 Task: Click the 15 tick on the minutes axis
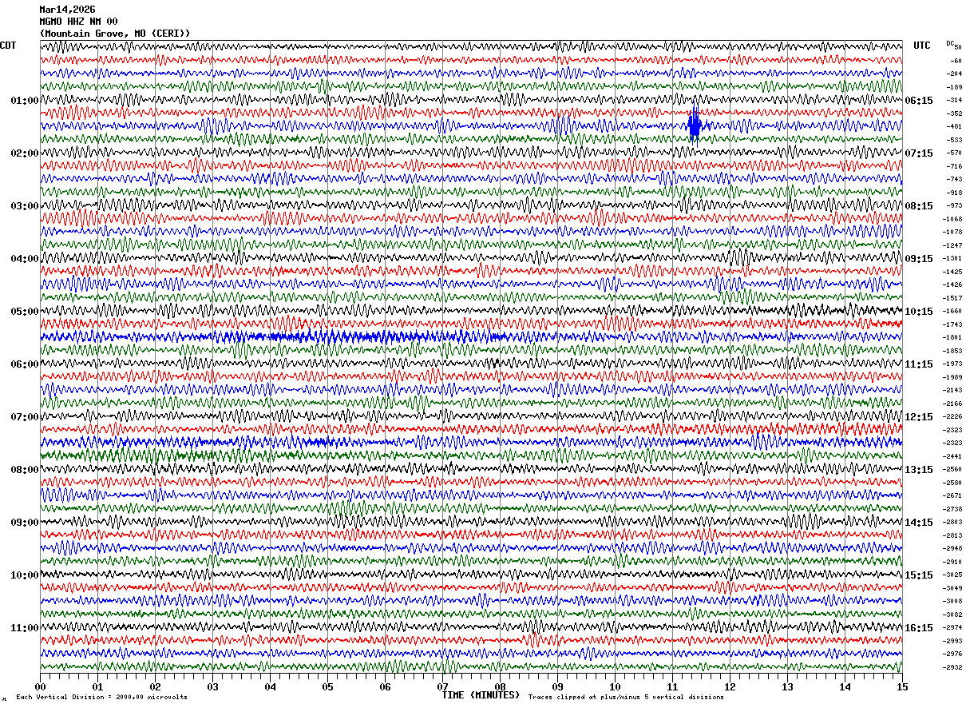902,686
